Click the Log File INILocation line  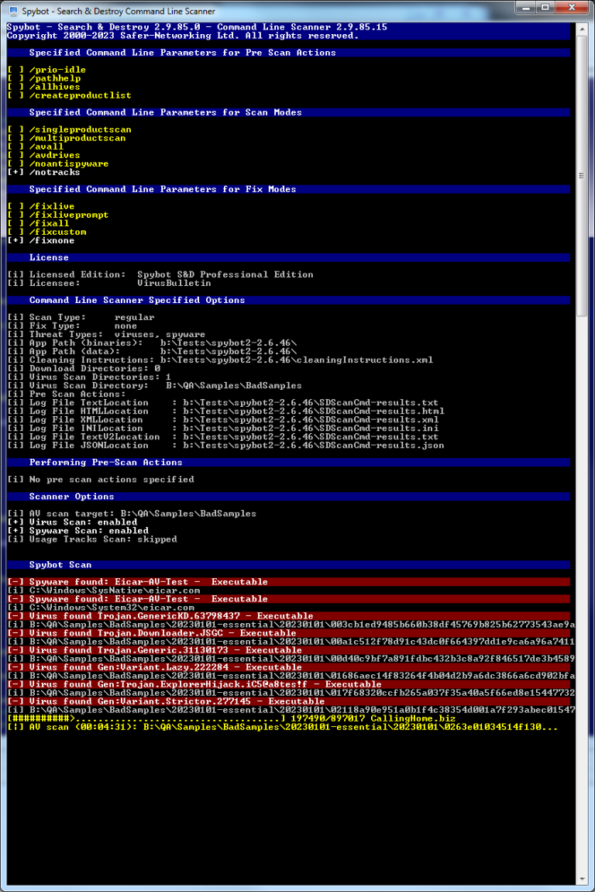click(223, 428)
